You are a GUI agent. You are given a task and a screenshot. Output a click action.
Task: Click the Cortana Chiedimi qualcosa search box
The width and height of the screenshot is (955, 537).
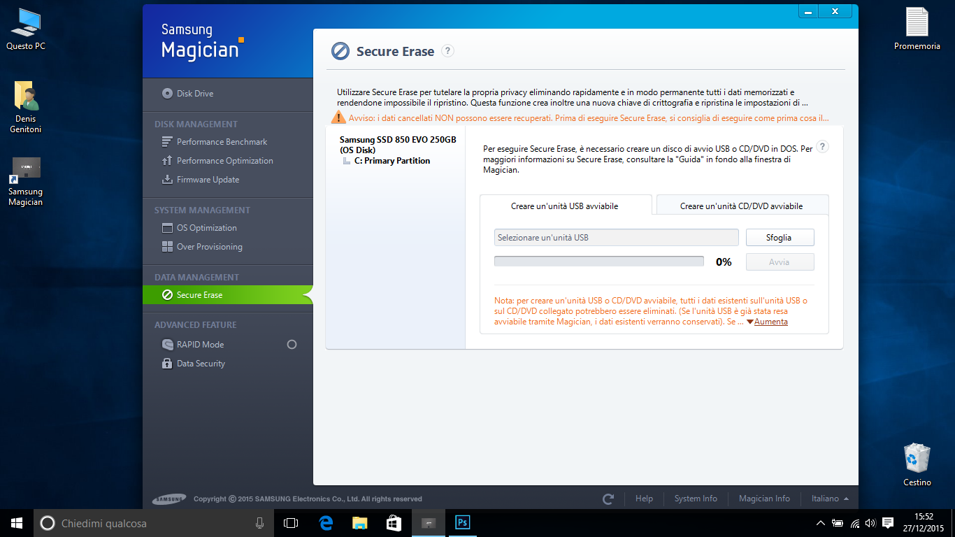pyautogui.click(x=154, y=523)
